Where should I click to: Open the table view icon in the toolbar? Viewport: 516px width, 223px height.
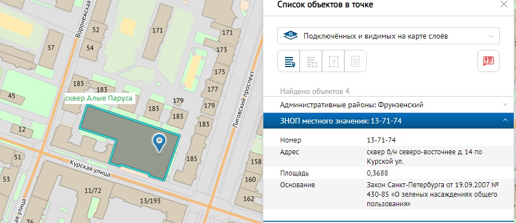click(311, 61)
